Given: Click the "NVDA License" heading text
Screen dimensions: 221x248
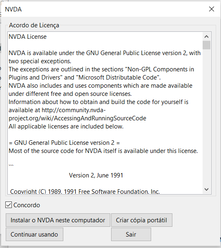Looking at the screenshot, I should tap(27, 37).
